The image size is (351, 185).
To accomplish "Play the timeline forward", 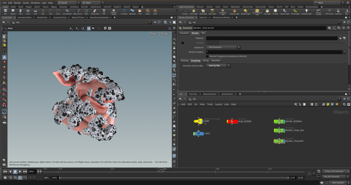I will pos(20,172).
